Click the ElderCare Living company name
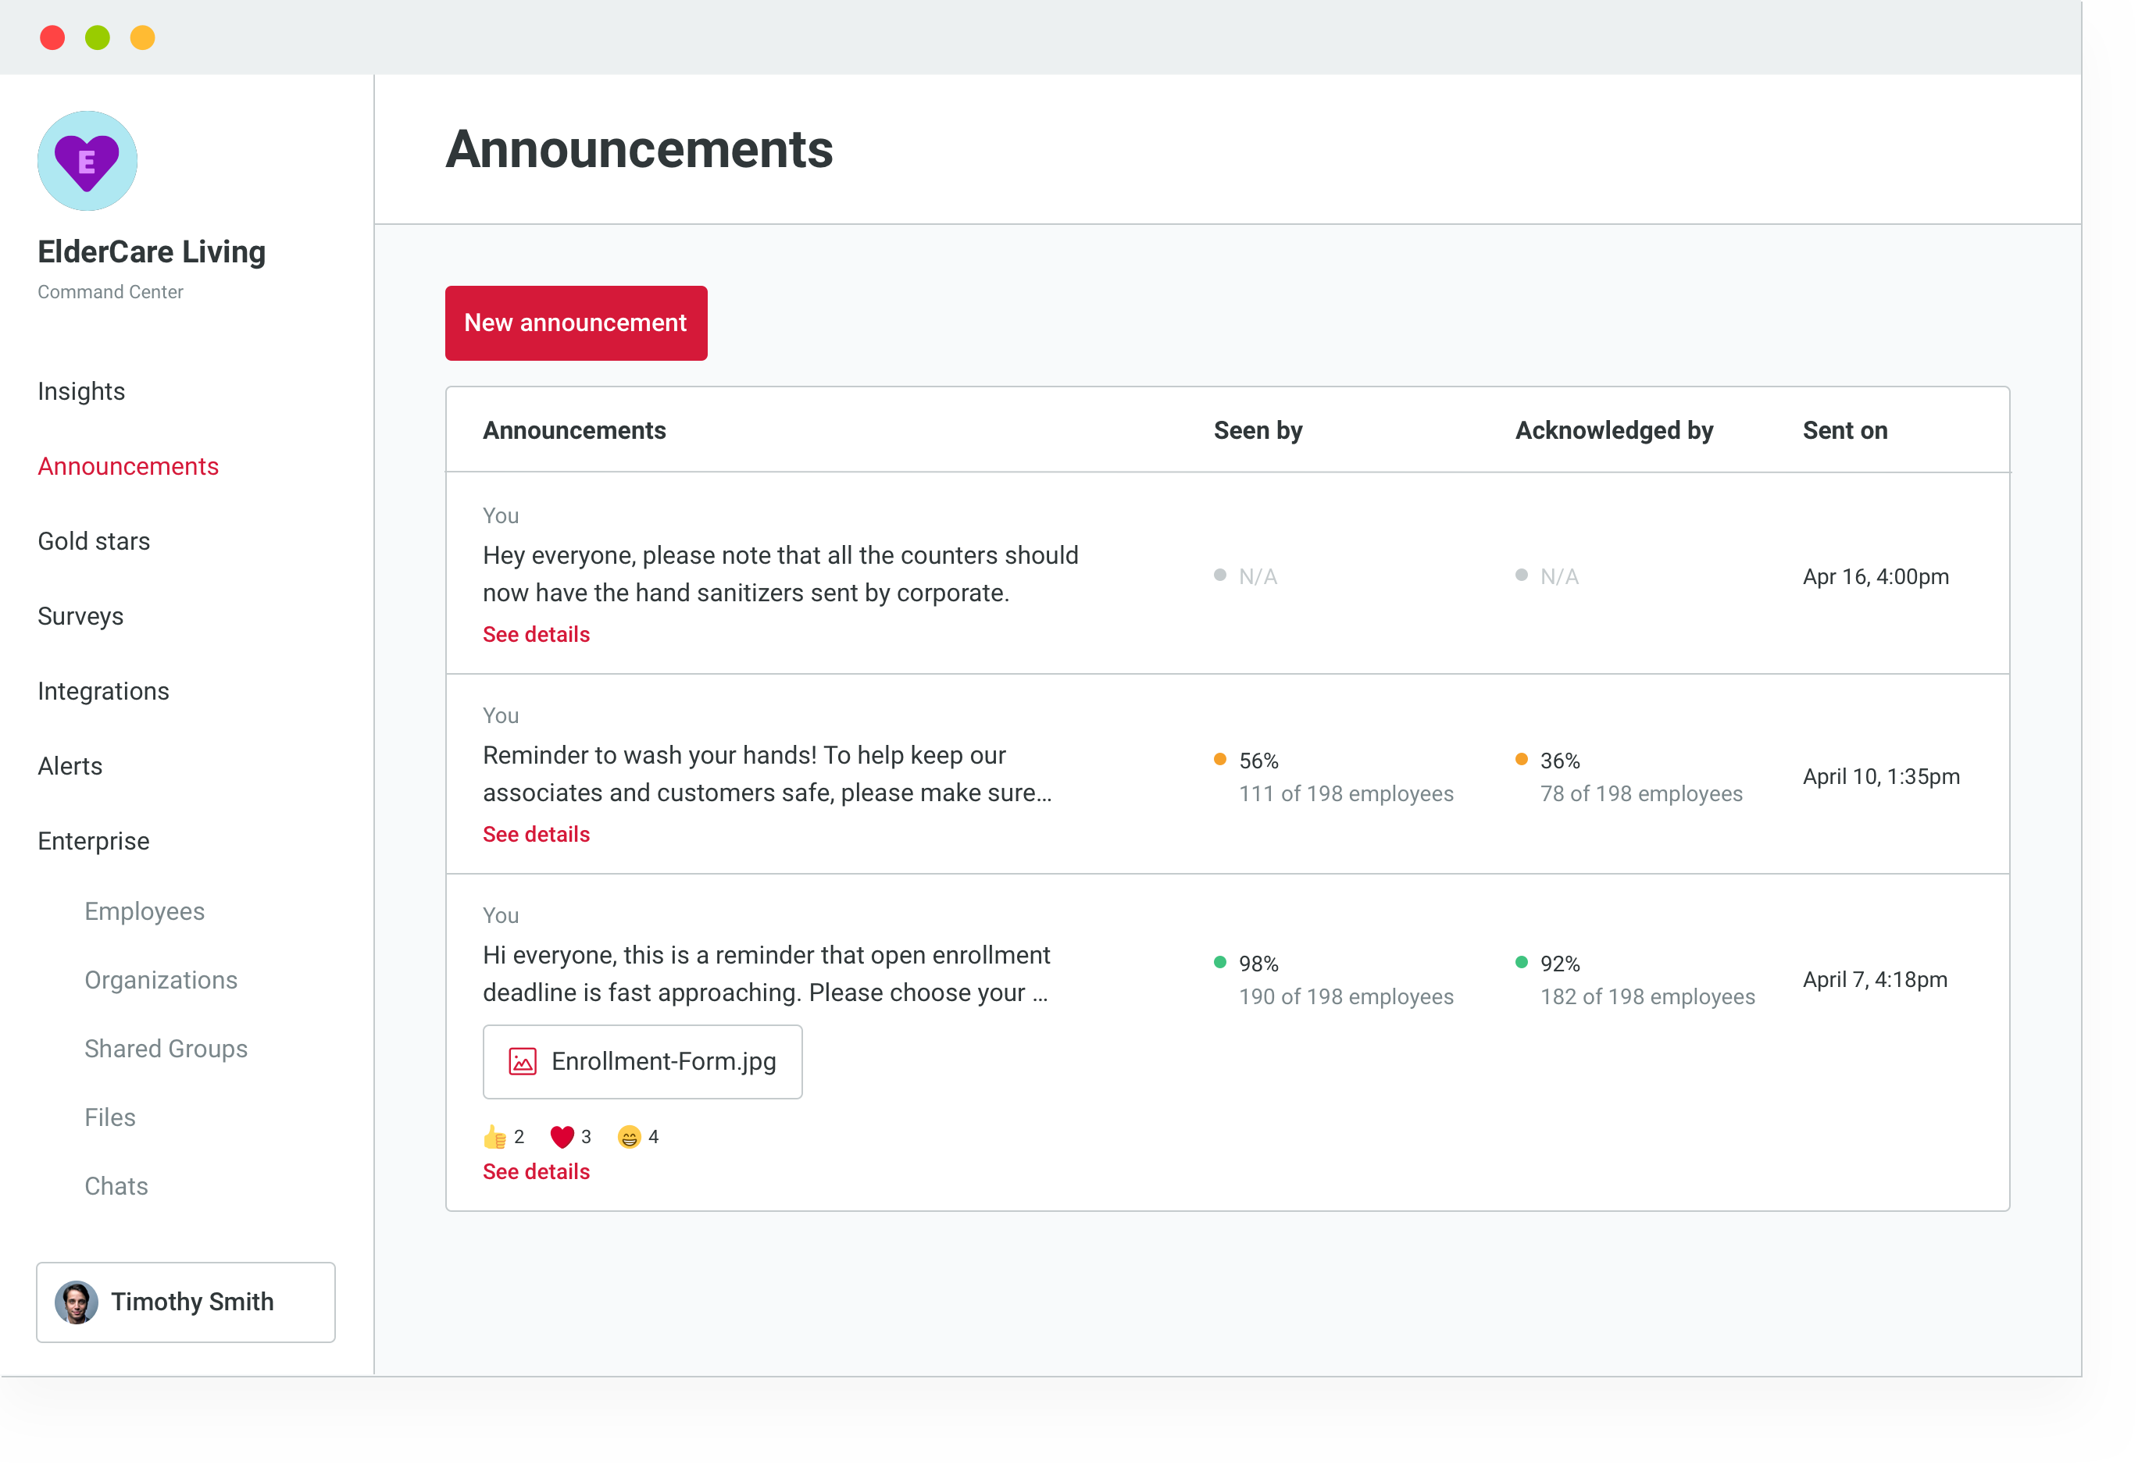The width and height of the screenshot is (2156, 1468). coord(152,251)
